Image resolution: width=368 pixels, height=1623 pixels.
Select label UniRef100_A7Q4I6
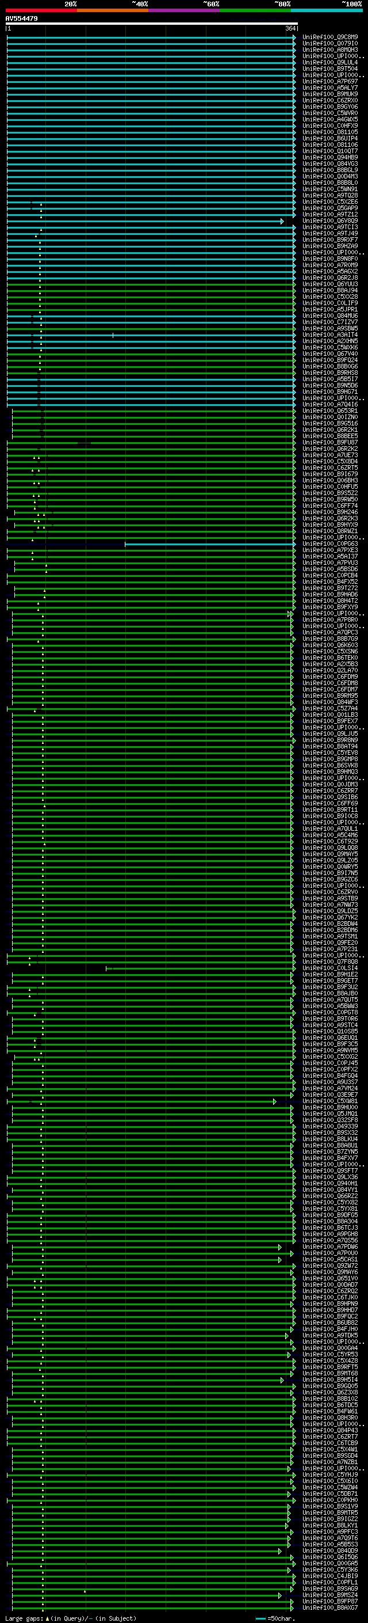pos(330,405)
